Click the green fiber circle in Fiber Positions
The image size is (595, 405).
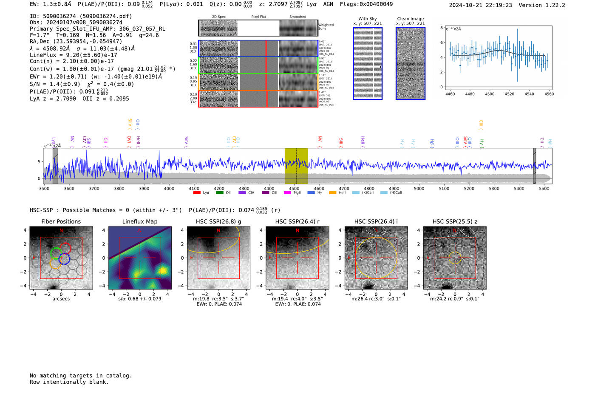pyautogui.click(x=56, y=253)
